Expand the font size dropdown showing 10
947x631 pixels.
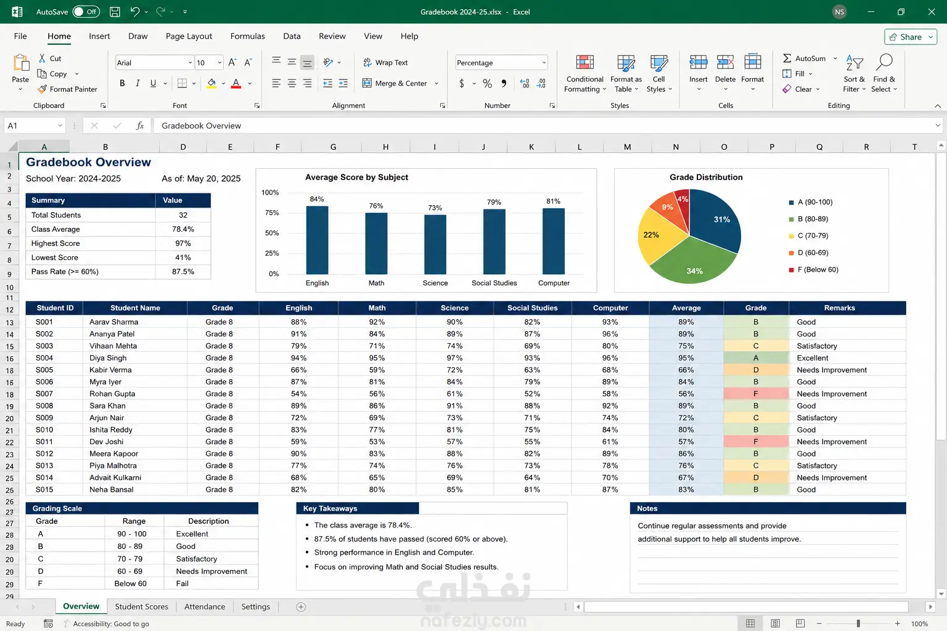pos(219,63)
